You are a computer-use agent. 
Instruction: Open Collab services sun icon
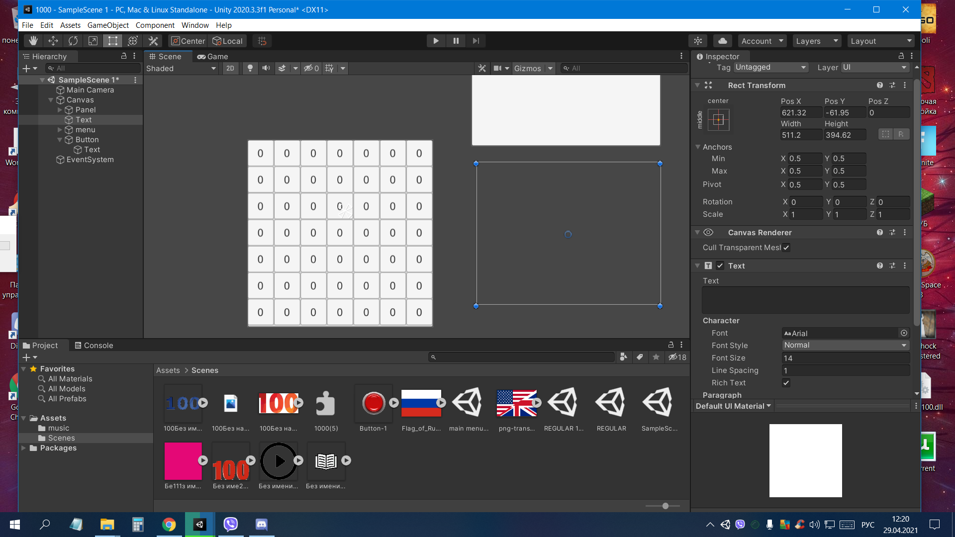(698, 41)
